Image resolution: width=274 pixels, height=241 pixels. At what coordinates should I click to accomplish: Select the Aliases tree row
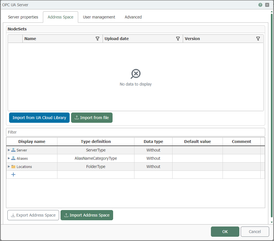click(135, 158)
